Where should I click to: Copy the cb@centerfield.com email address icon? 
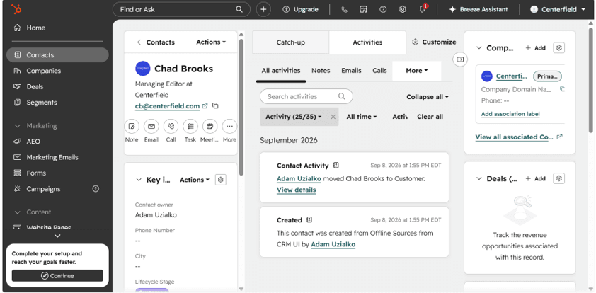215,106
